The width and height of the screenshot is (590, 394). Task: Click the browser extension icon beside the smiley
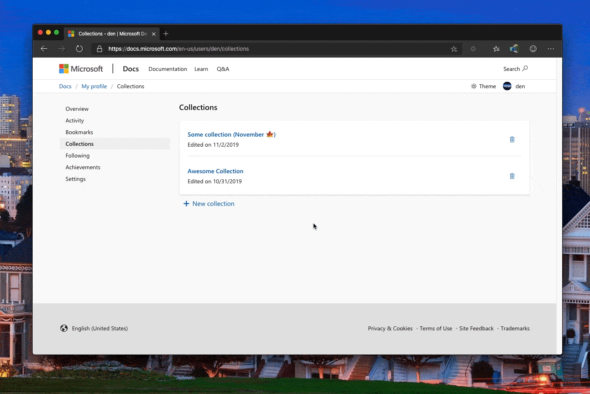pyautogui.click(x=514, y=49)
